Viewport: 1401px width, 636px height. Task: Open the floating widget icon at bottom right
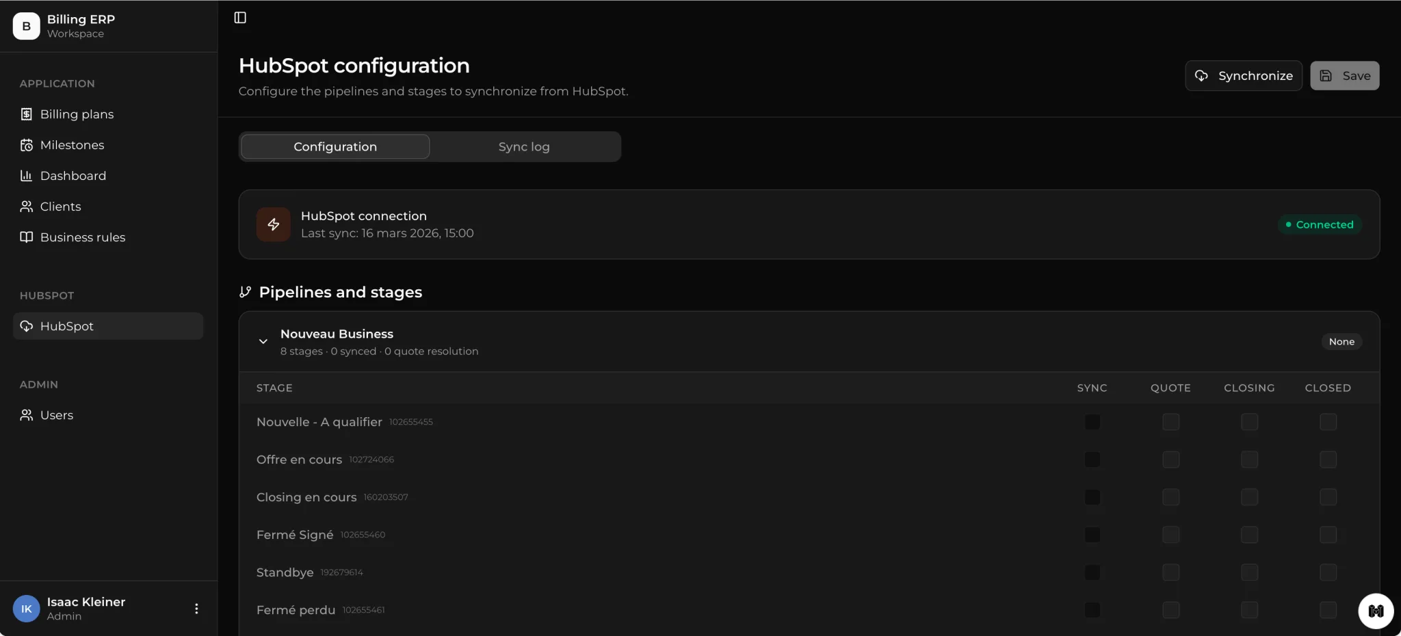(x=1376, y=611)
